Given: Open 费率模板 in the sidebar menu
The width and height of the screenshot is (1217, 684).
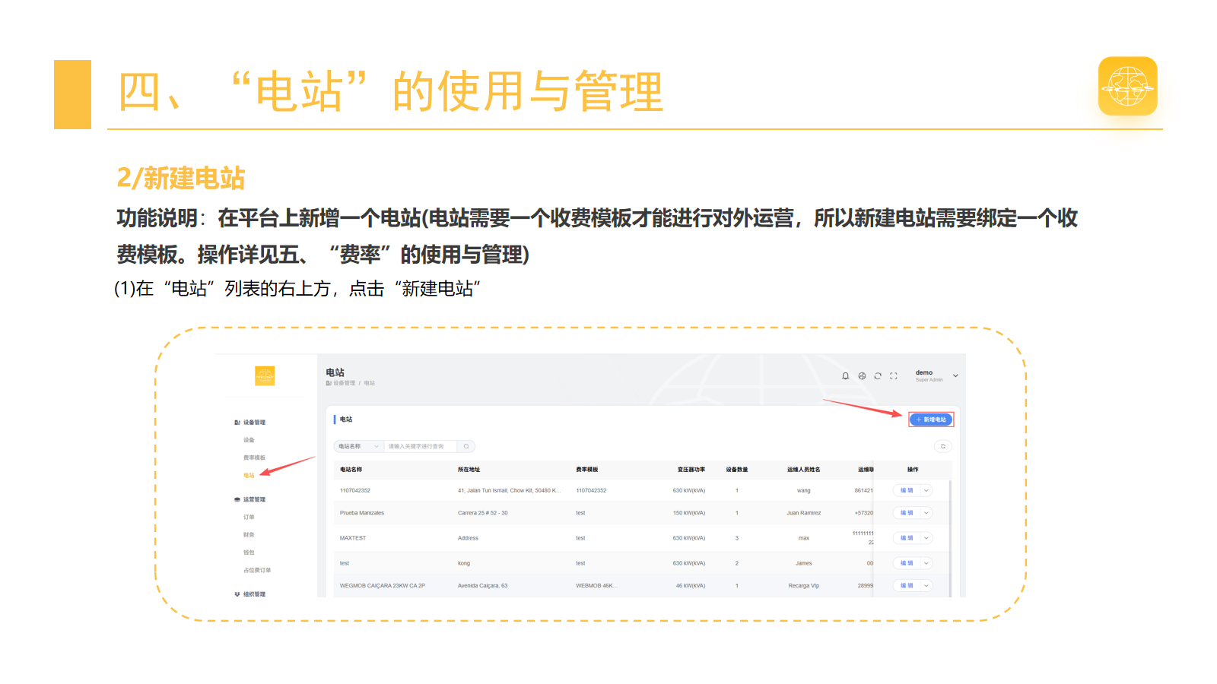Looking at the screenshot, I should [254, 458].
